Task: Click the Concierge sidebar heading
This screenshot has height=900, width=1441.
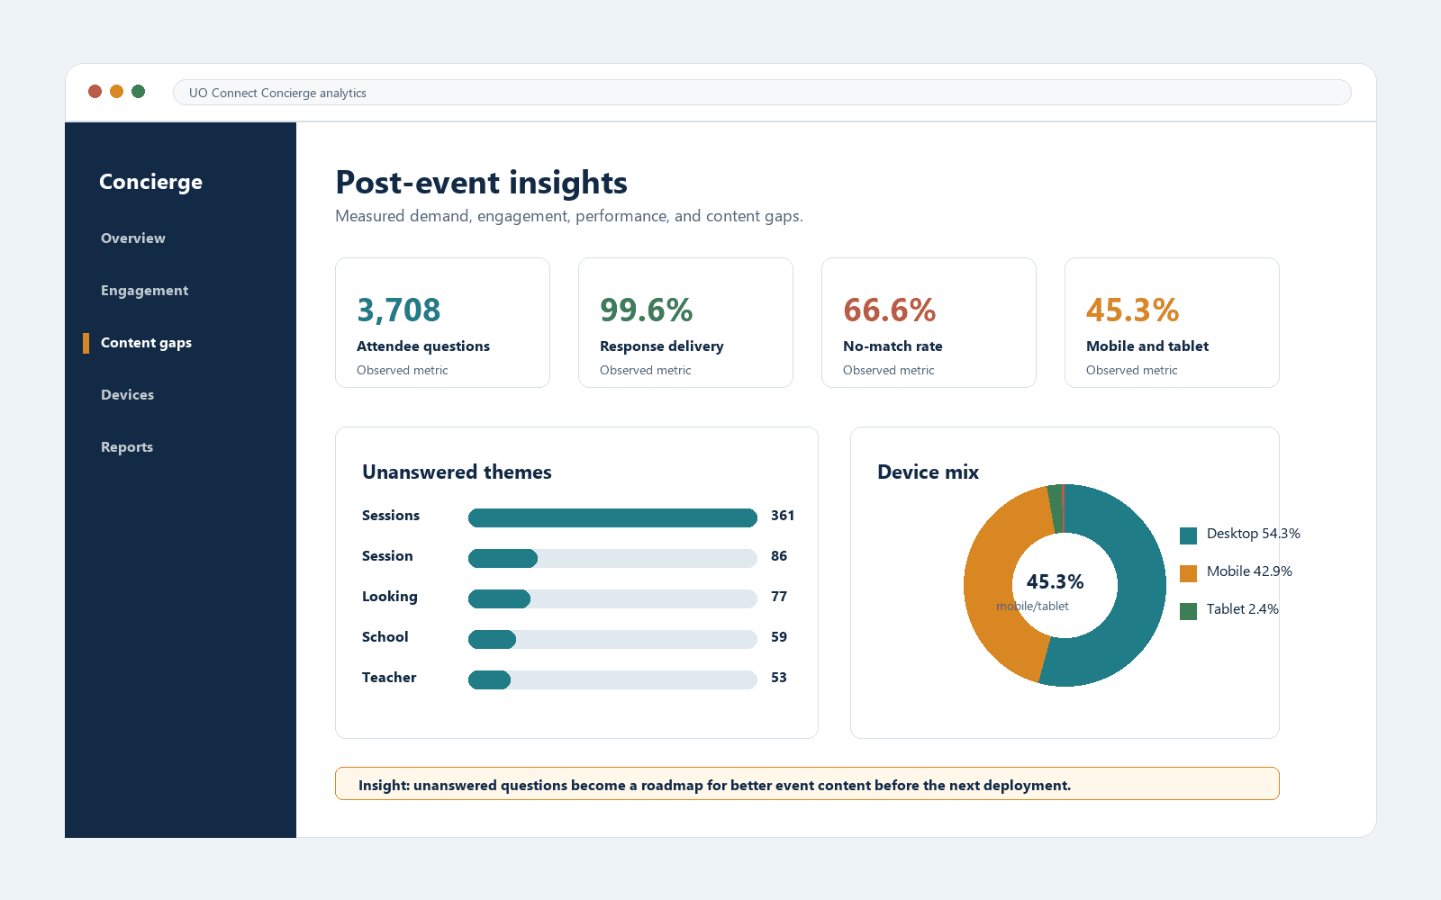Action: coord(150,182)
